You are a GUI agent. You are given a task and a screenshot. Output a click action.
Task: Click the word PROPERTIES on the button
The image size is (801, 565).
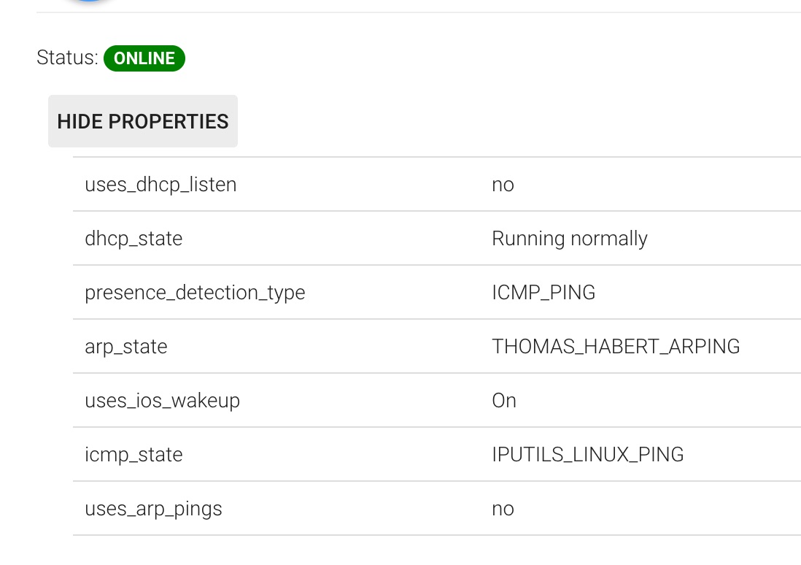(168, 122)
